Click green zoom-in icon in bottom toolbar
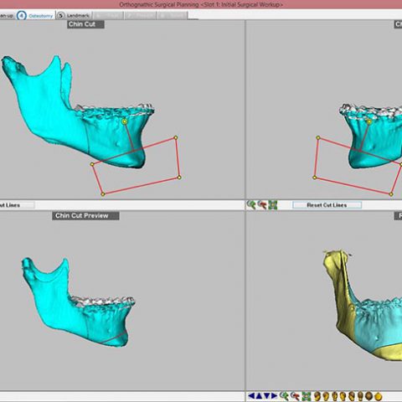402x402 pixels. click(284, 396)
